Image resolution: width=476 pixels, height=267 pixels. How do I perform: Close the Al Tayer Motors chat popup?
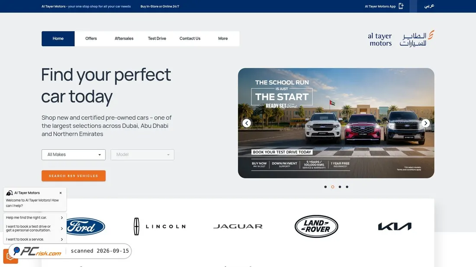pos(61,193)
